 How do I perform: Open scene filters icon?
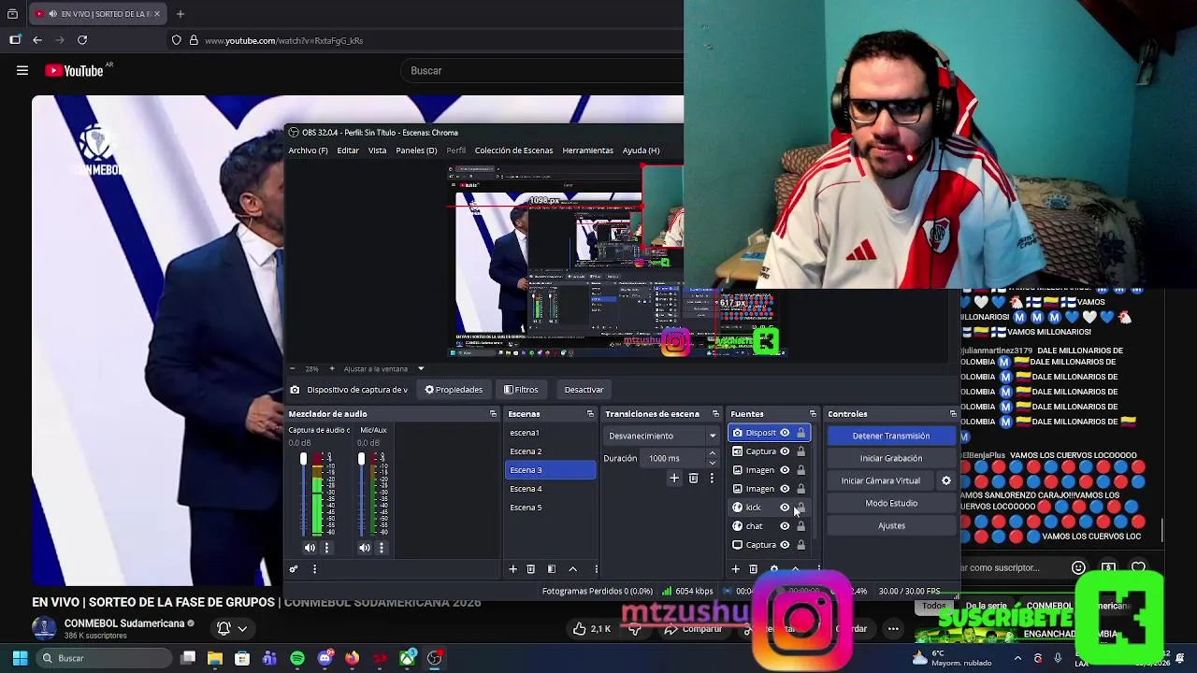(552, 569)
